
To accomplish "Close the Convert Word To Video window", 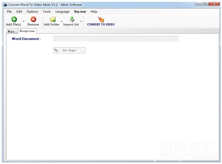I will tap(214, 4).
